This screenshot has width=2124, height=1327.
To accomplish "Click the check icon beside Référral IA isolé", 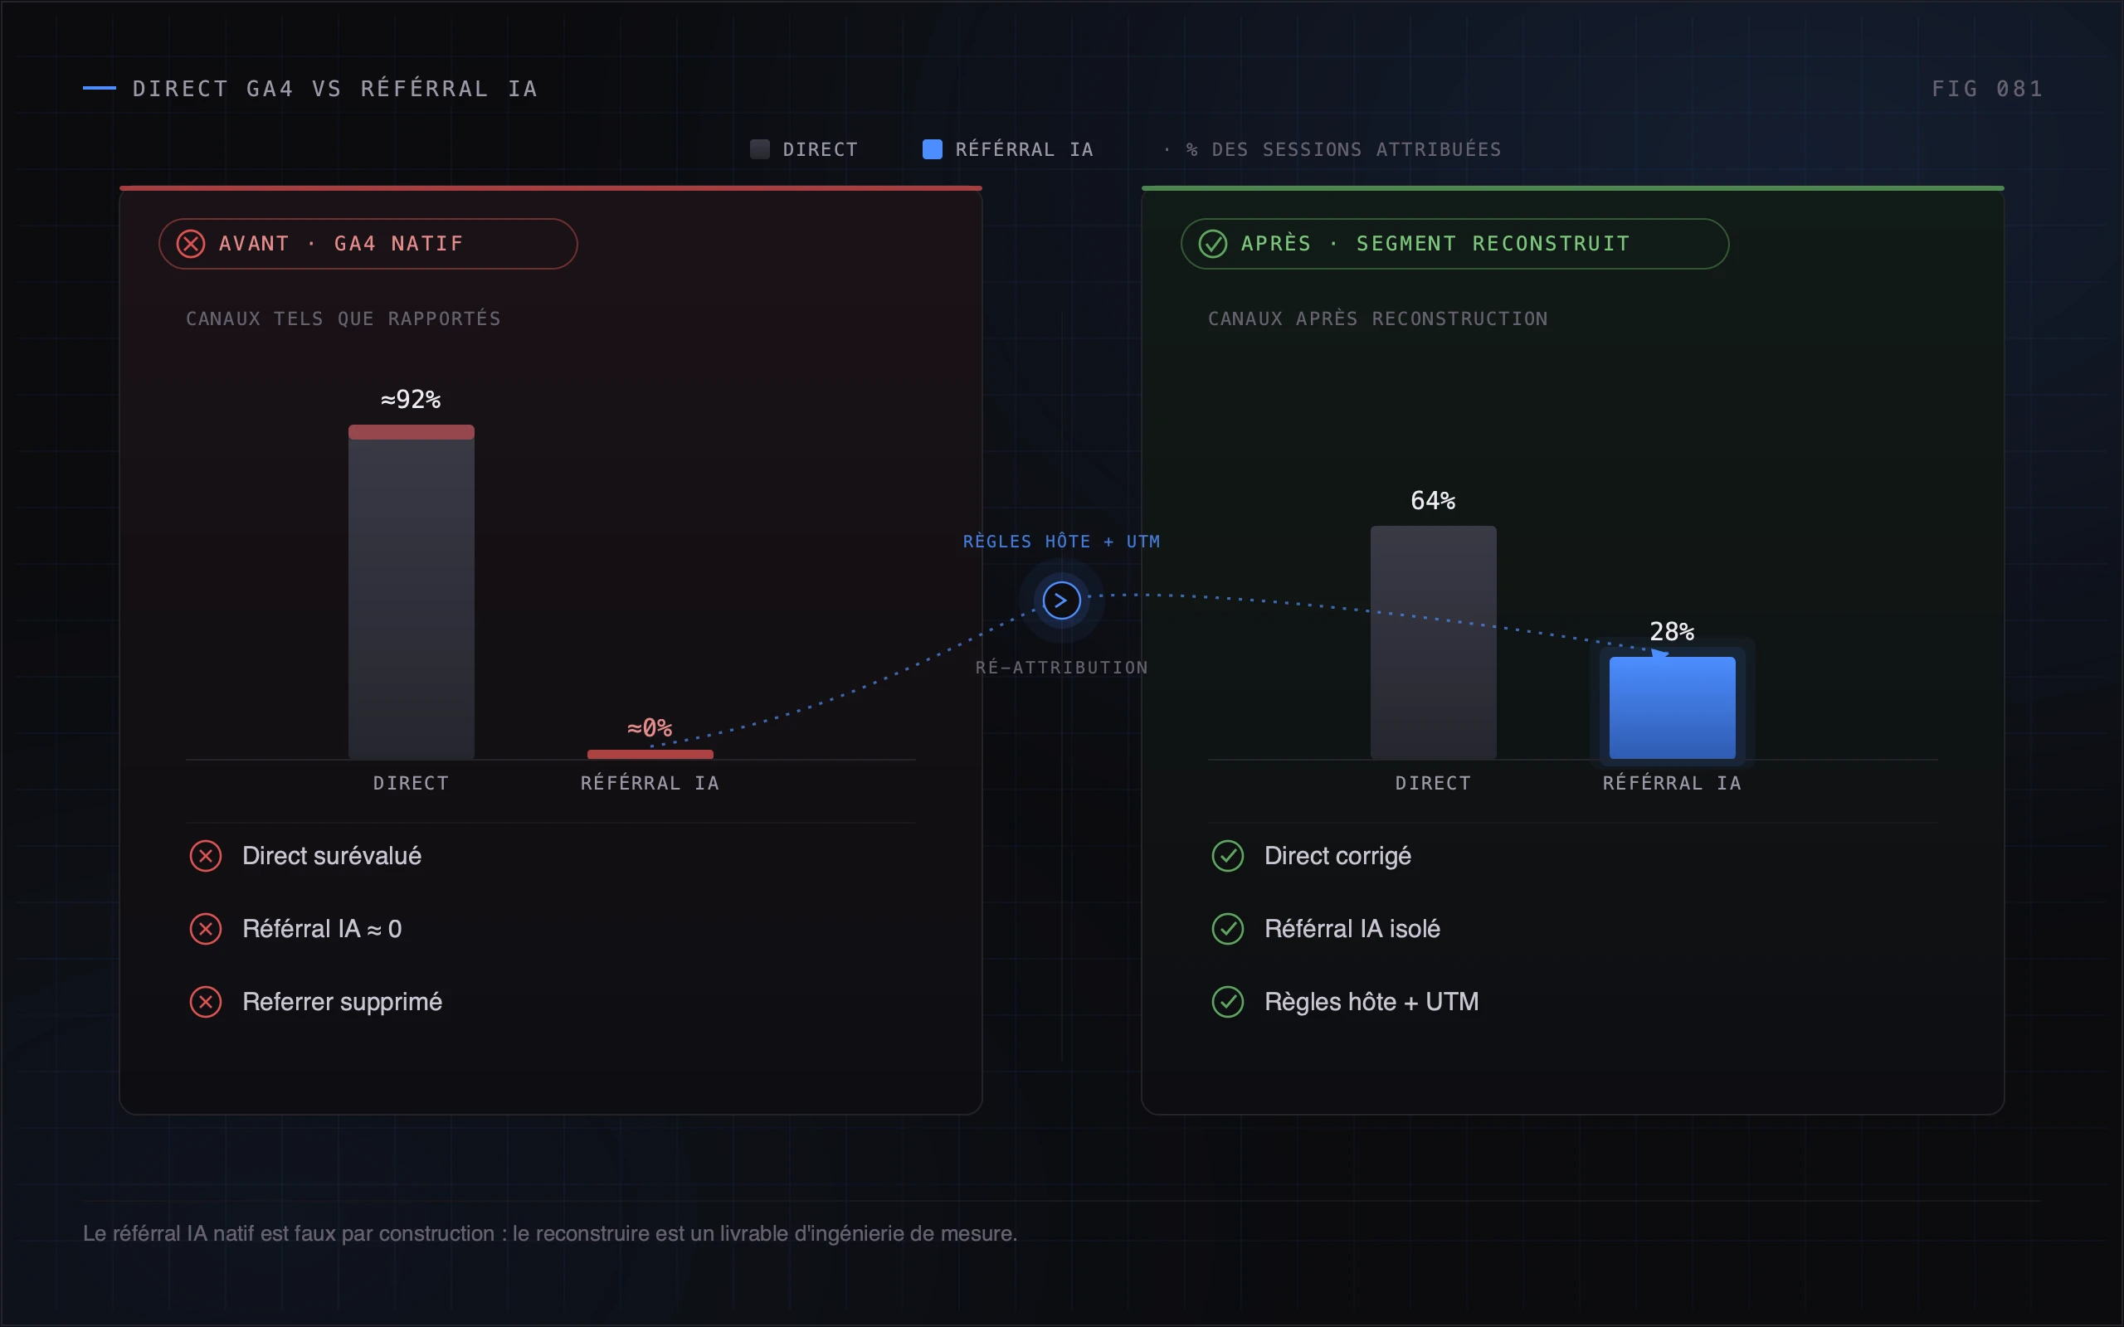I will coord(1228,929).
